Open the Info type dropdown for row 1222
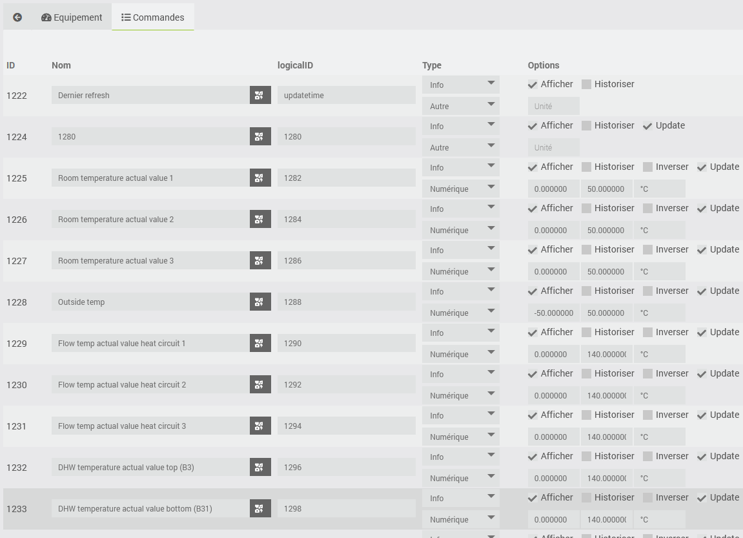743x538 pixels. point(460,85)
